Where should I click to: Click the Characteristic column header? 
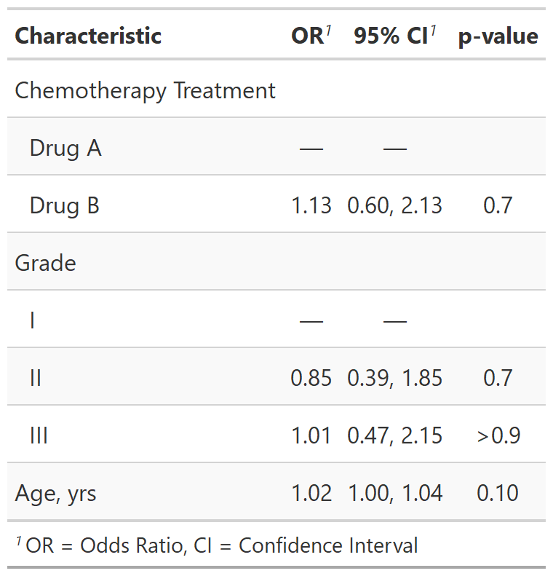pos(88,36)
